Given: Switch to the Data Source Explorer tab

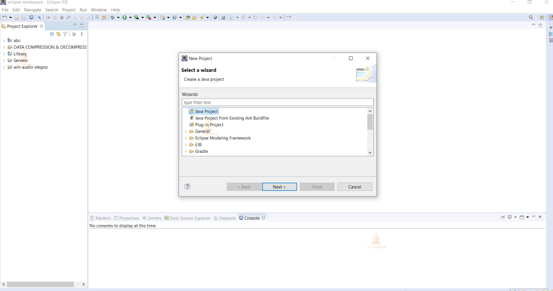Looking at the screenshot, I should coord(187,218).
